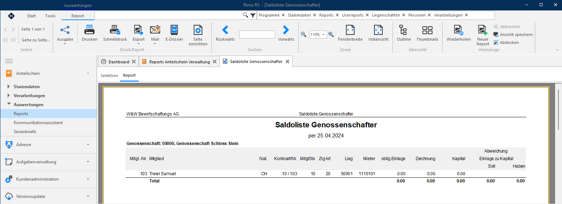Click Gehe zu Seite...
This screenshot has height=204, width=562.
point(36,40)
